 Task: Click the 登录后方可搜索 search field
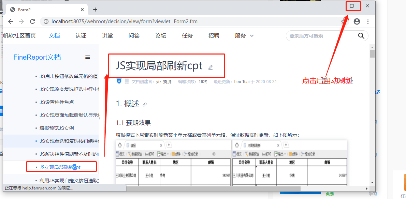pyautogui.click(x=322, y=36)
